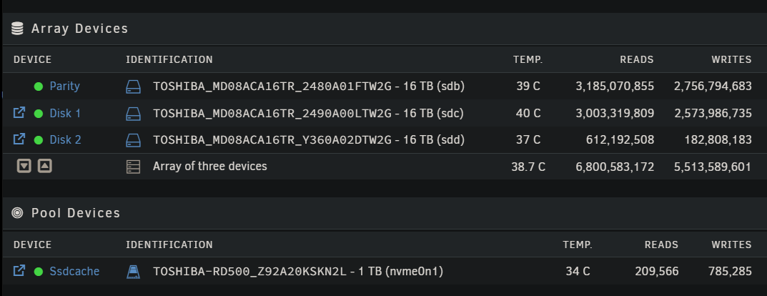767x296 pixels.
Task: Open the Ssdcache pool device link
Action: pyautogui.click(x=74, y=271)
